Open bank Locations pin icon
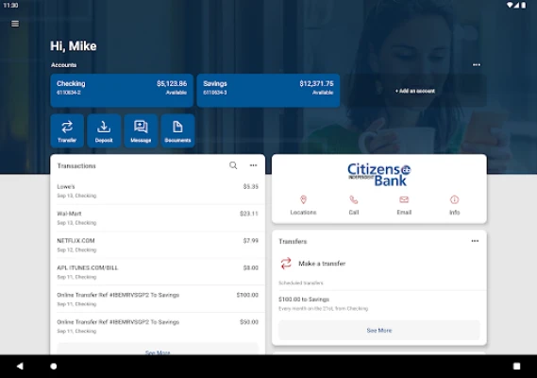Image resolution: width=537 pixels, height=378 pixels. pos(304,199)
